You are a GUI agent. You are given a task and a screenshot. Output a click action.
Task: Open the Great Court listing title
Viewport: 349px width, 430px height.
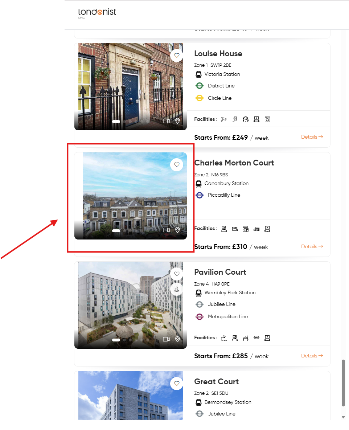pos(217,382)
